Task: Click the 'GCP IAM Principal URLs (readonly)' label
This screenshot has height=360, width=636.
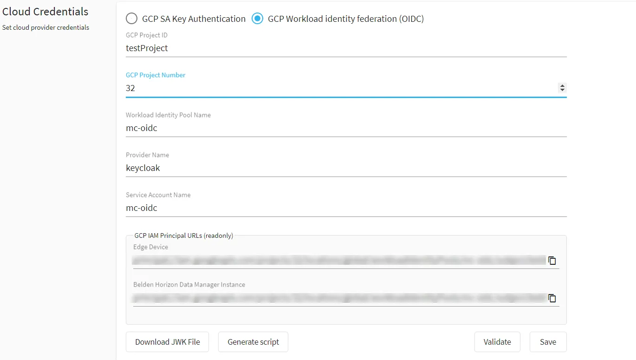Action: 184,236
